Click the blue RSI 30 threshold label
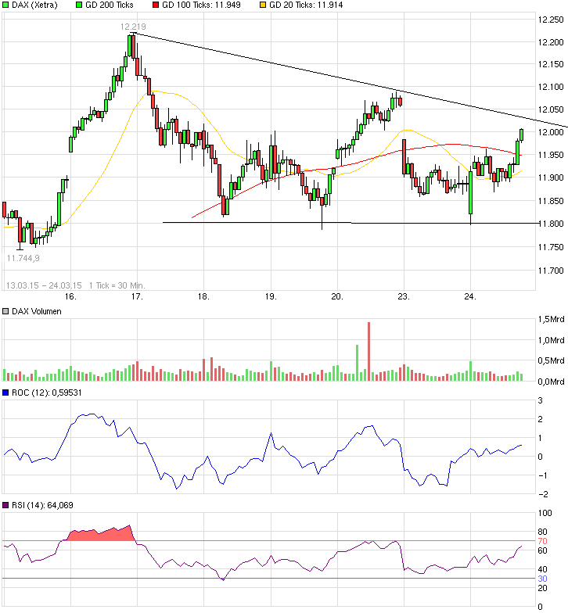The width and height of the screenshot is (568, 613). pyautogui.click(x=543, y=579)
